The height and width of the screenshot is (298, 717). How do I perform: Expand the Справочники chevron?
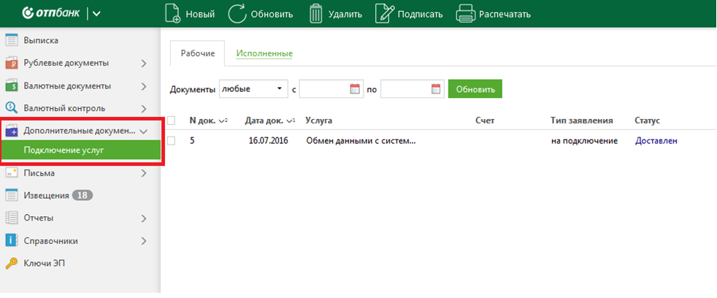[x=144, y=241]
